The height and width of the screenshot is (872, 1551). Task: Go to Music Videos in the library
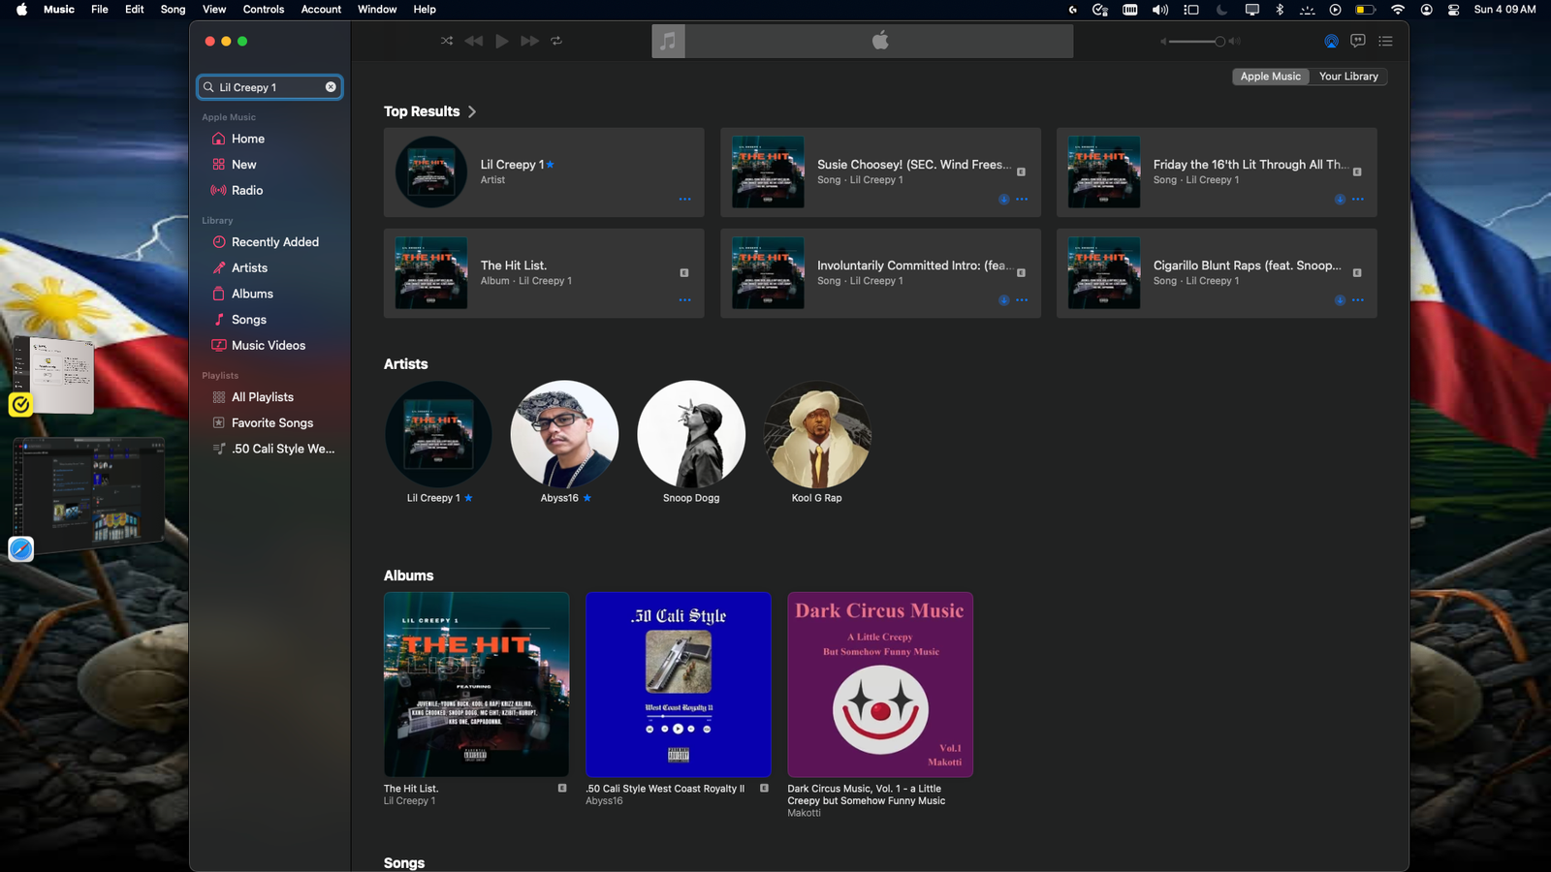coord(268,346)
